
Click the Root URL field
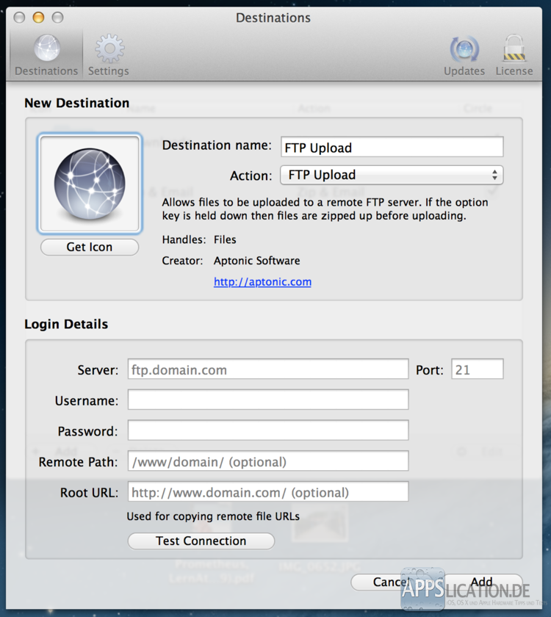tap(268, 491)
